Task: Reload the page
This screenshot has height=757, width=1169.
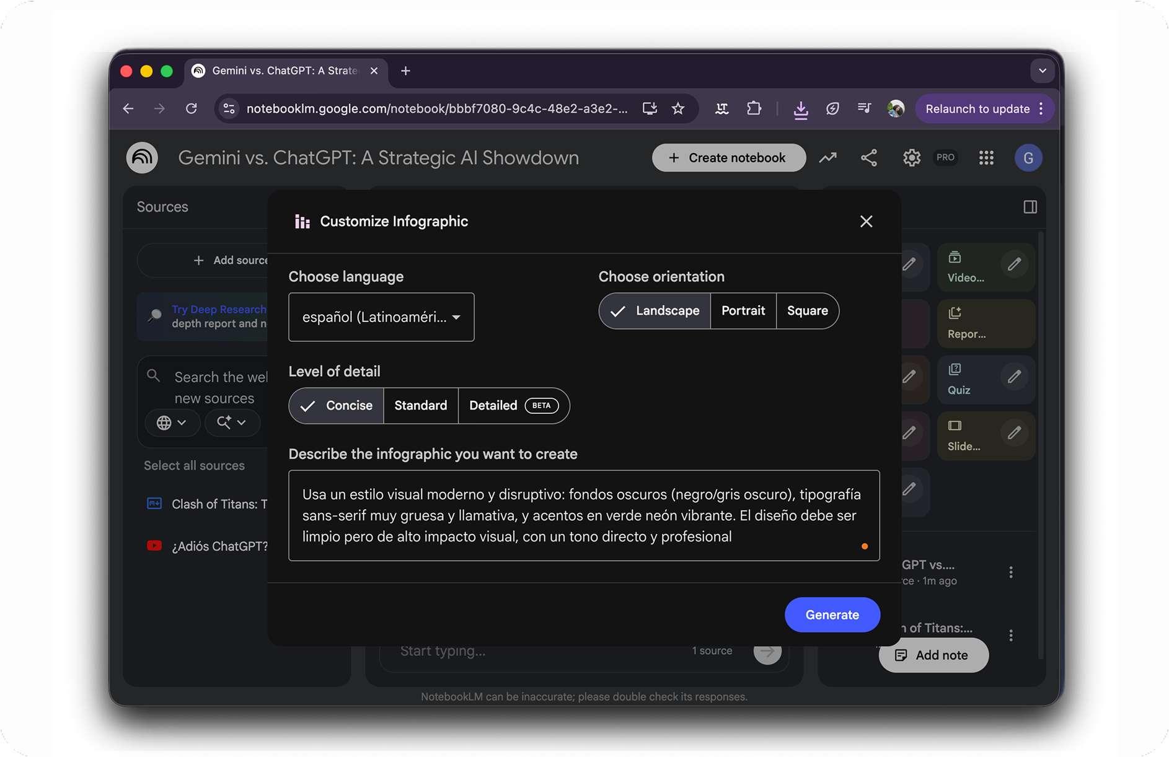Action: (x=192, y=109)
